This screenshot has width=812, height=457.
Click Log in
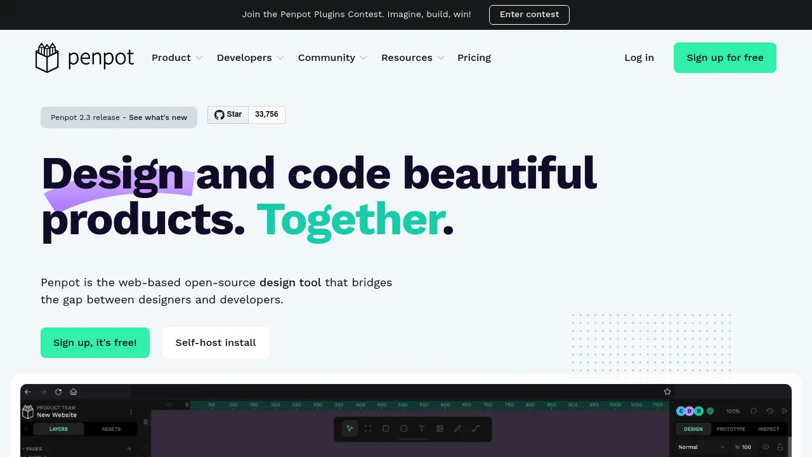click(x=639, y=58)
